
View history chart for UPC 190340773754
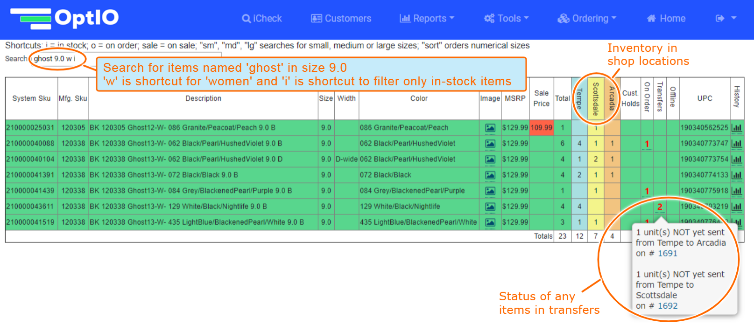pos(737,159)
